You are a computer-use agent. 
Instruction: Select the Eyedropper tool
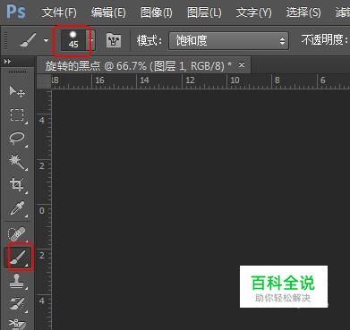[x=17, y=208]
